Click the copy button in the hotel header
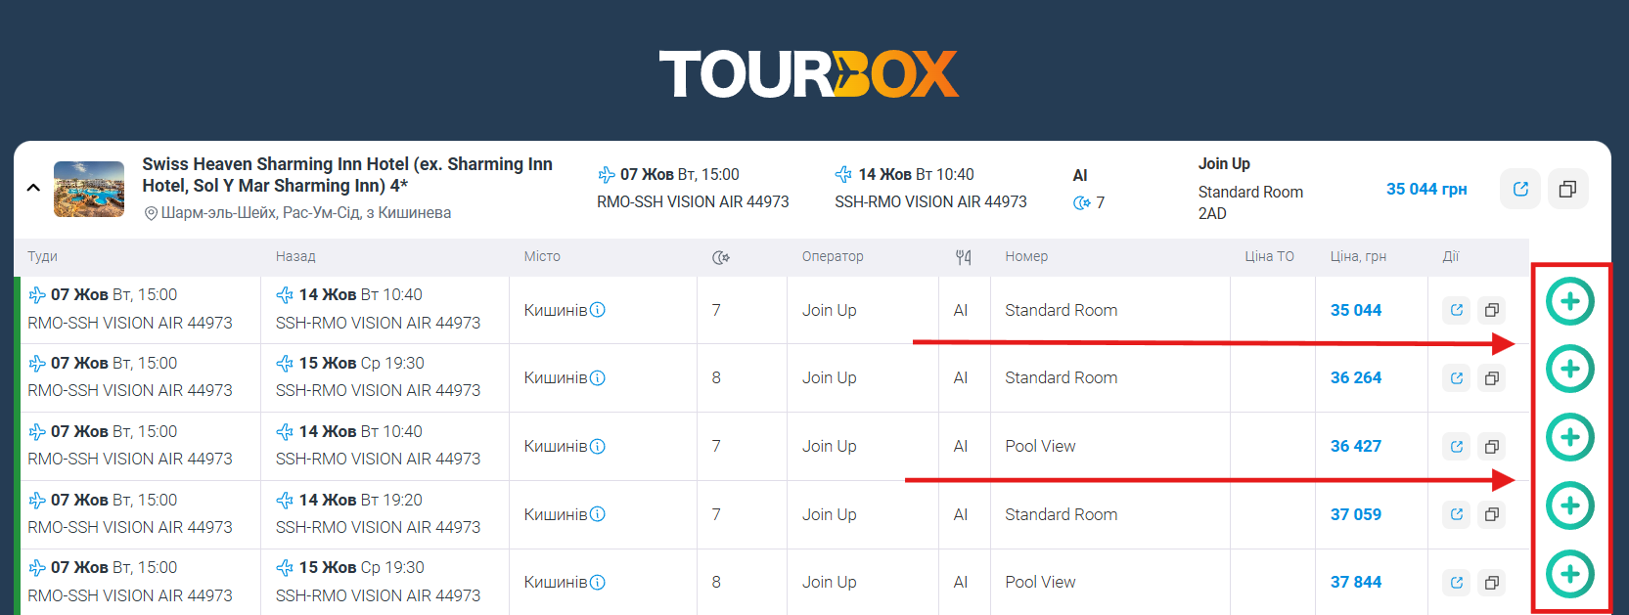The width and height of the screenshot is (1629, 615). coord(1567,189)
